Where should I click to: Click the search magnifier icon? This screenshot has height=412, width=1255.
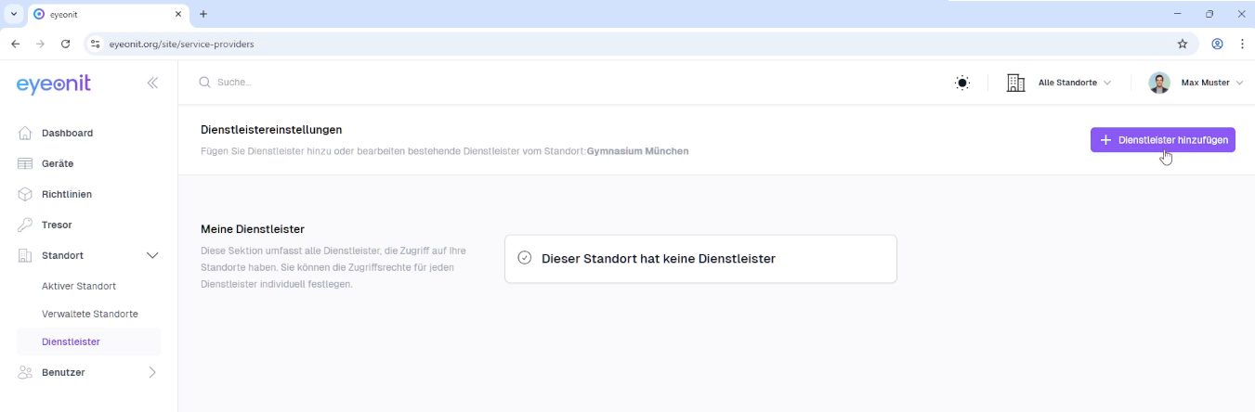pyautogui.click(x=204, y=83)
